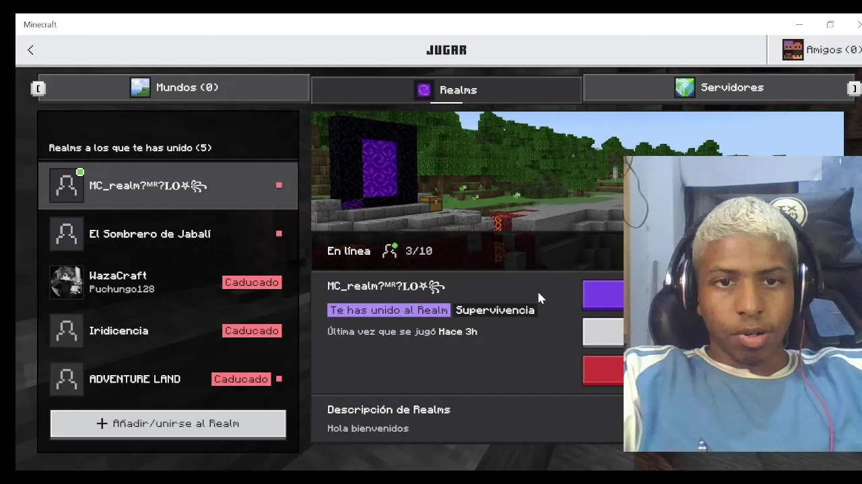Image resolution: width=862 pixels, height=484 pixels.
Task: Select the WazaCraft realm by Puchungo128
Action: pyautogui.click(x=168, y=282)
